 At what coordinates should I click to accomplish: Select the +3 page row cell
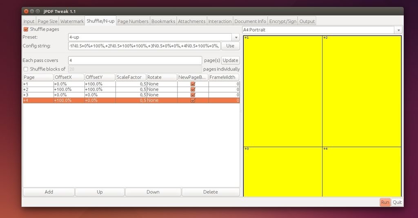tap(38, 95)
